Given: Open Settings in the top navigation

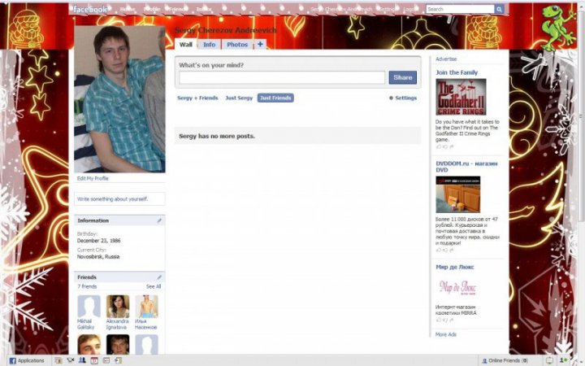Looking at the screenshot, I should coord(387,9).
